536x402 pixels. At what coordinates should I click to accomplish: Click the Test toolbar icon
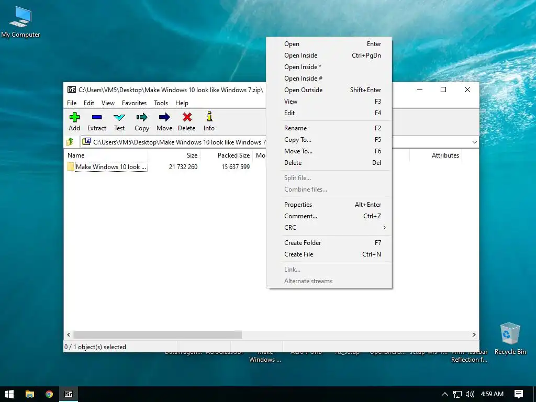coord(119,117)
